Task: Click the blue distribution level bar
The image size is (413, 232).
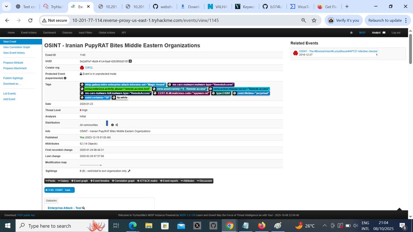Action: [x=107, y=123]
